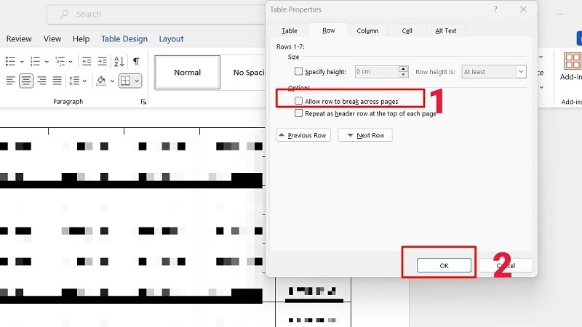The width and height of the screenshot is (582, 327).
Task: Open the Row height is dropdown
Action: pyautogui.click(x=520, y=71)
